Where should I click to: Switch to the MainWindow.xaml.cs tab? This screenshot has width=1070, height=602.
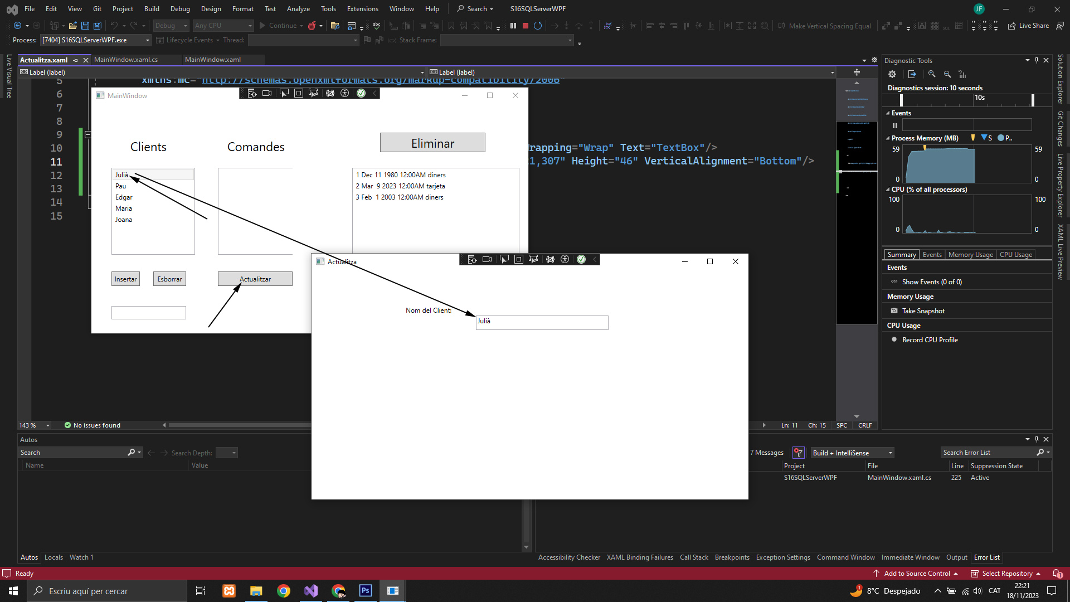coord(126,60)
